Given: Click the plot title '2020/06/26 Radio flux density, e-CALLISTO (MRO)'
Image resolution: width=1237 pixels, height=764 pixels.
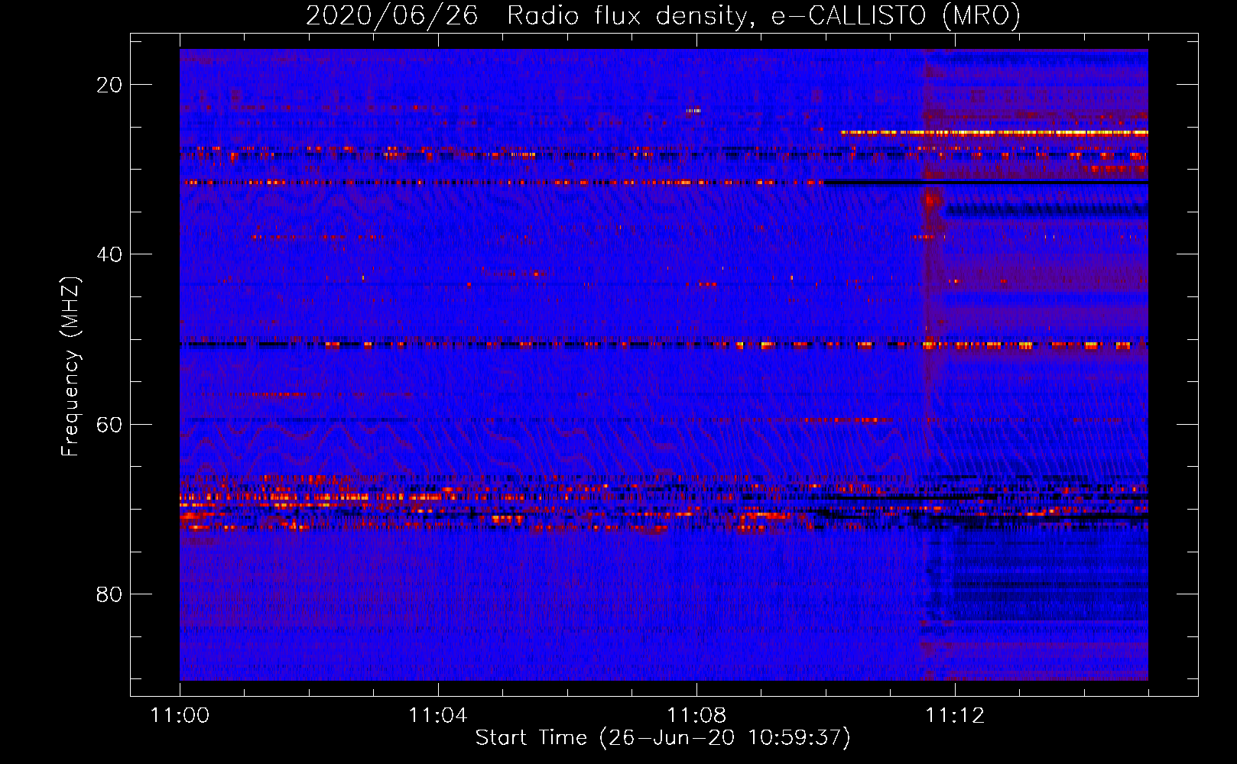Looking at the screenshot, I should (663, 15).
